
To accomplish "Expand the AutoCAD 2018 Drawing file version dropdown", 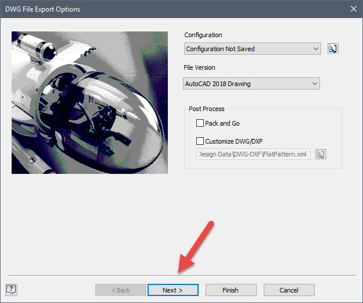I will (251, 84).
